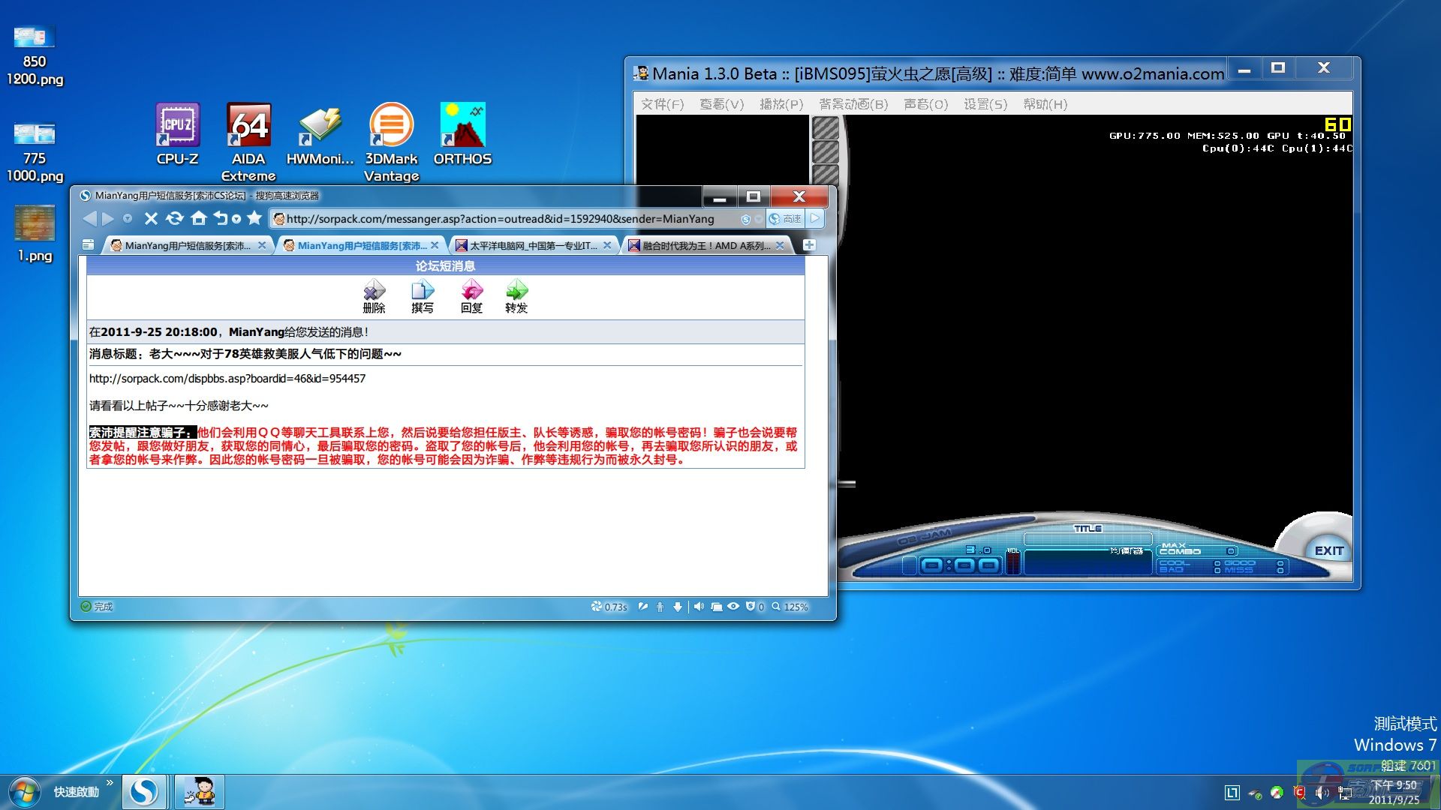
Task: Toggle the browser sound mute icon
Action: 699,607
